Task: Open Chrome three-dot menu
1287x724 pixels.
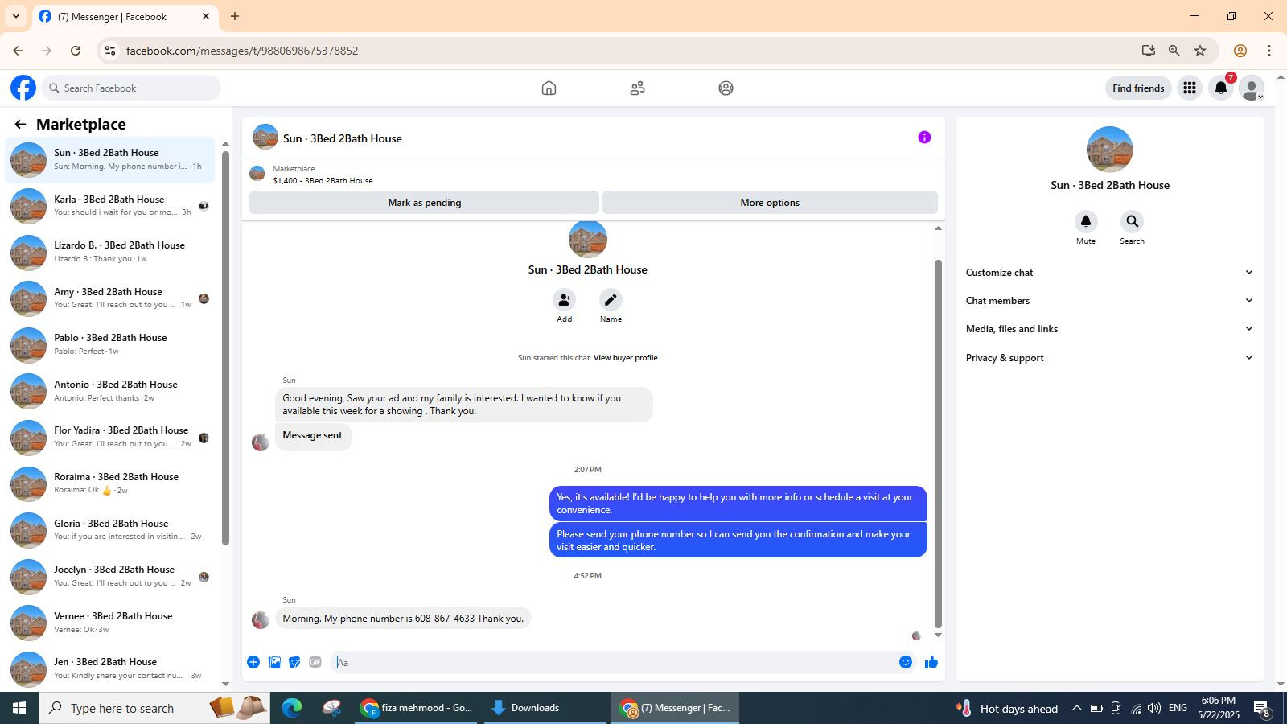Action: [x=1269, y=51]
